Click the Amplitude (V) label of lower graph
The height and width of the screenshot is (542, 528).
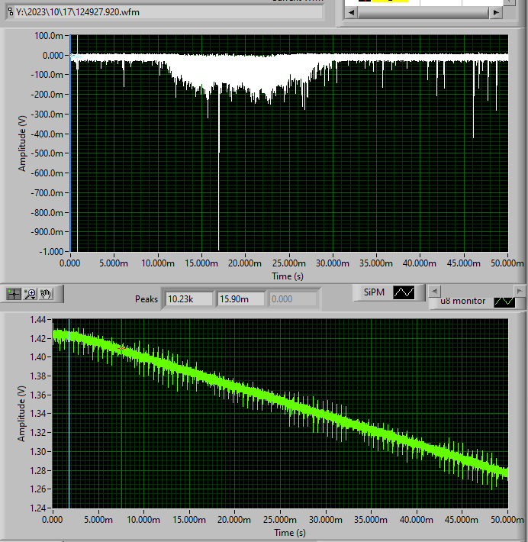(21, 414)
